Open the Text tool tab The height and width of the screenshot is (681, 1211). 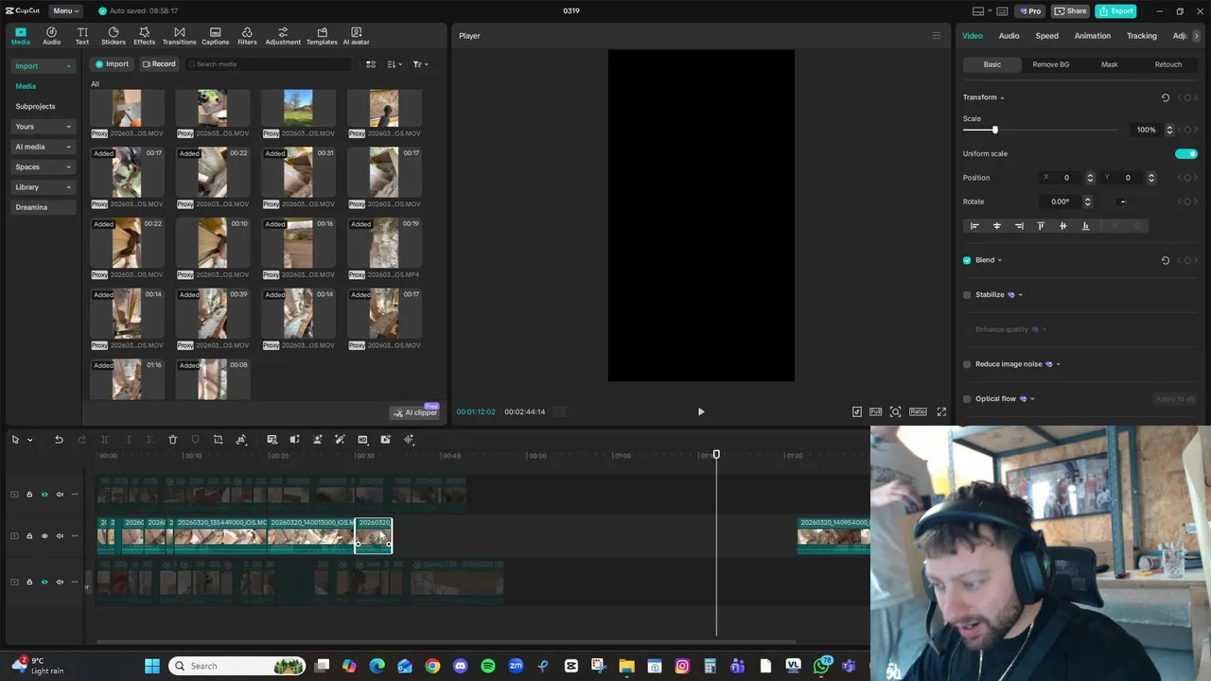tap(82, 36)
